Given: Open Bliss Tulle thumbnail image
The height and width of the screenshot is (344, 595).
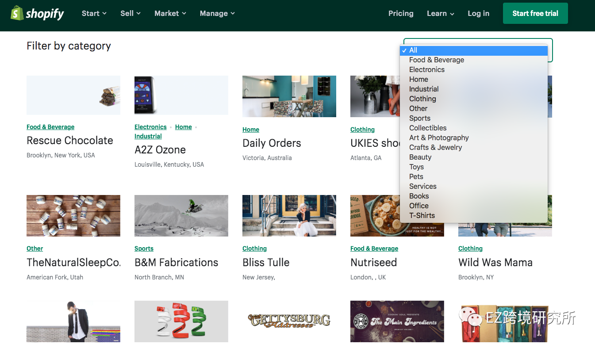Looking at the screenshot, I should tap(289, 216).
